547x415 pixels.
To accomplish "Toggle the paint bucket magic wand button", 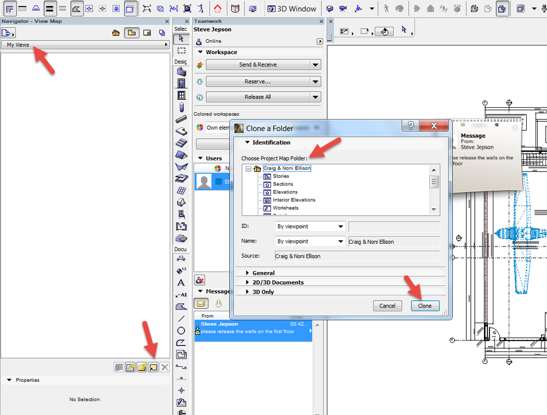I will click(x=384, y=32).
